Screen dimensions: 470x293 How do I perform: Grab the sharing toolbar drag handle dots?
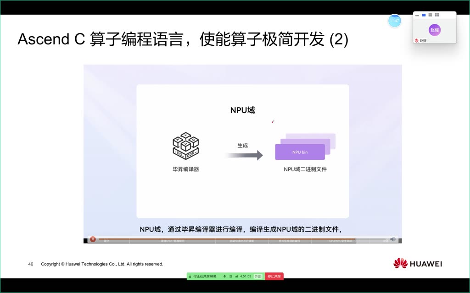click(190, 276)
